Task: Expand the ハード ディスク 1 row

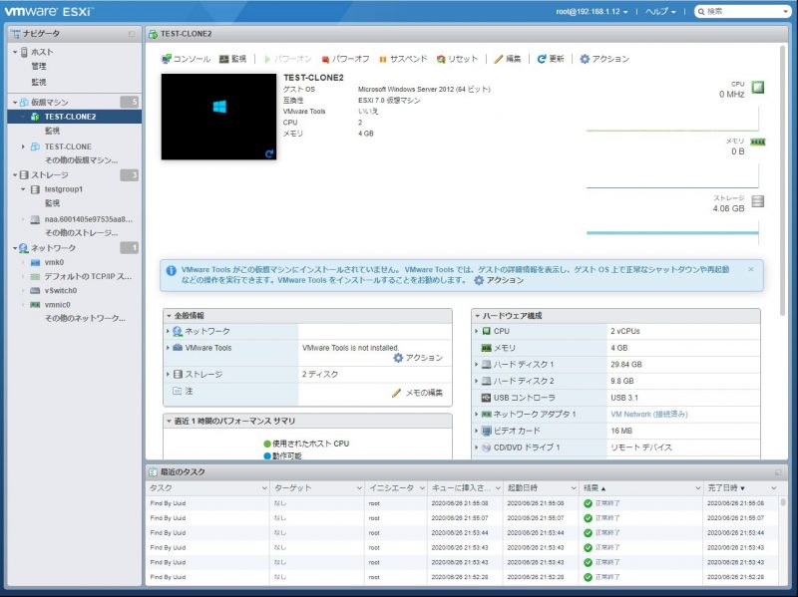Action: tap(477, 365)
